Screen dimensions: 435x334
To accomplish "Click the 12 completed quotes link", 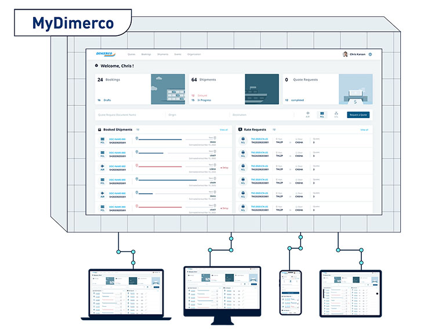I will [295, 100].
